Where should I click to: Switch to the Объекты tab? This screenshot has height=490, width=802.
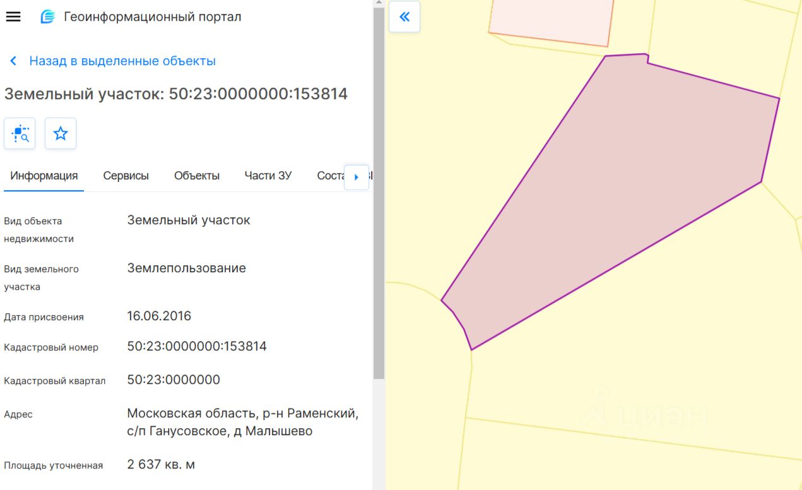click(x=197, y=176)
